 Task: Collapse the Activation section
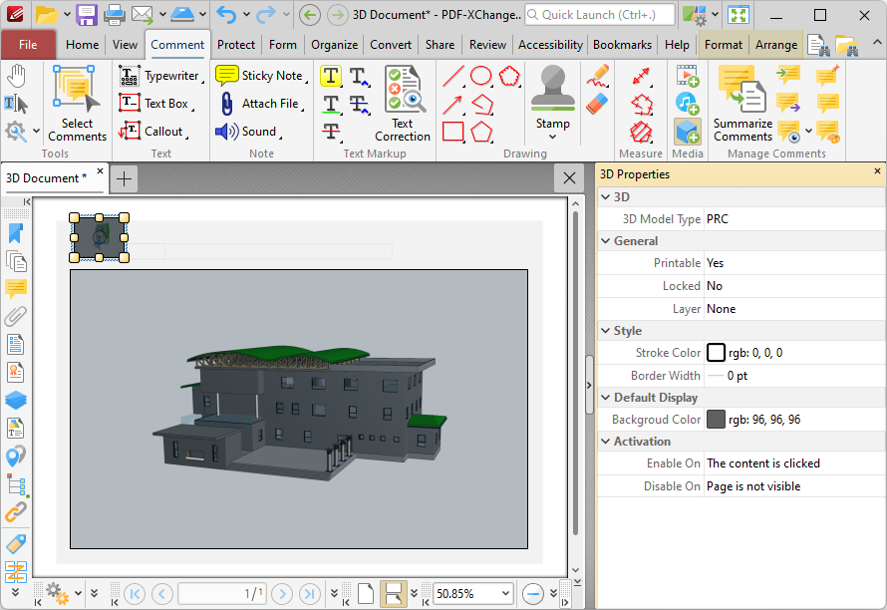(605, 442)
